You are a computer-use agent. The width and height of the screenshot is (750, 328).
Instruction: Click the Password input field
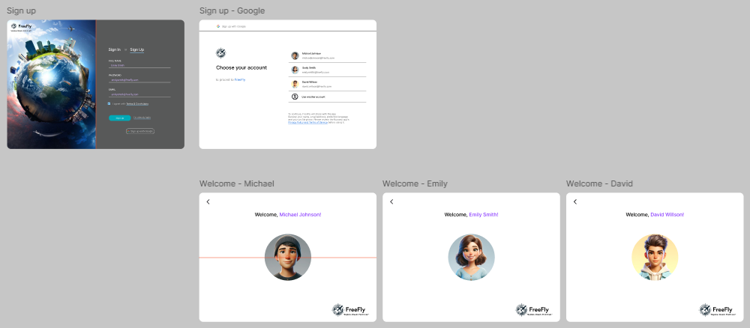point(139,79)
